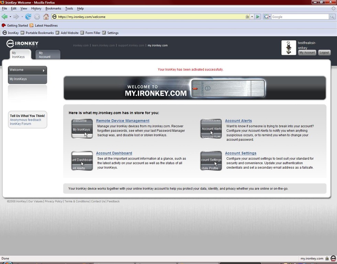
Task: Open the Back button history dropdown arrow
Action: click(x=10, y=16)
